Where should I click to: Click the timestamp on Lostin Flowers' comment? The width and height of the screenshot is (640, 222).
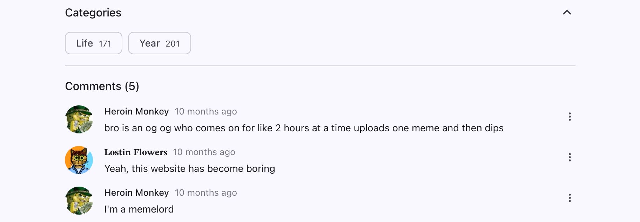[x=204, y=152]
